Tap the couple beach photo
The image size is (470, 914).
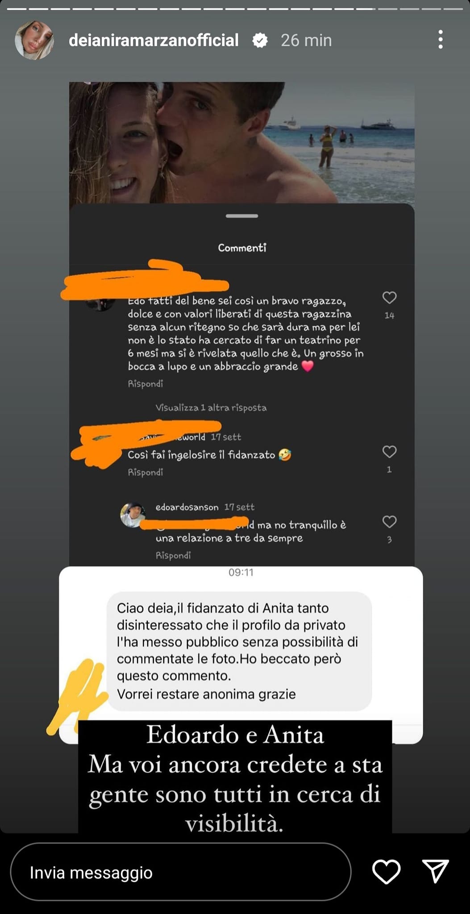click(x=242, y=143)
